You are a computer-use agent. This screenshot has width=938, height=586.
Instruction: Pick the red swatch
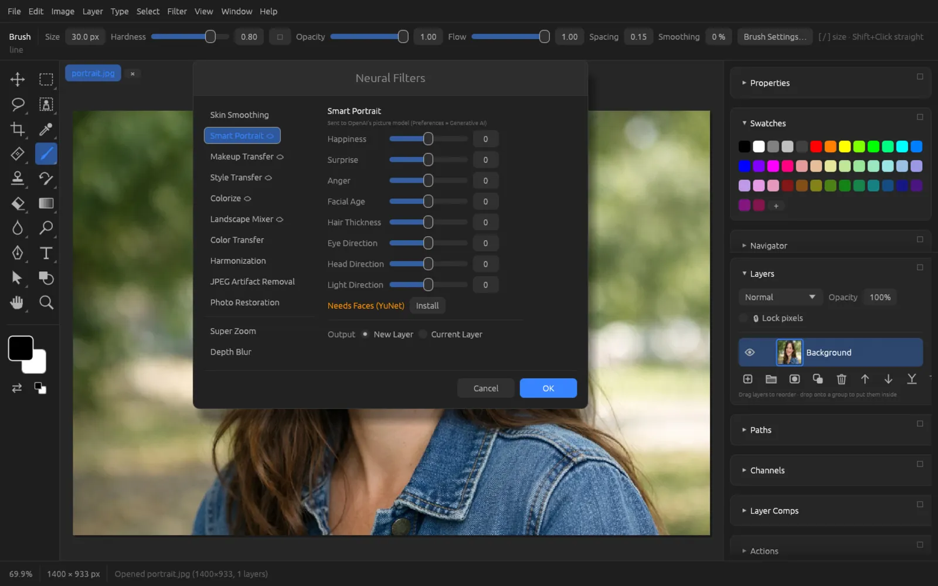click(x=816, y=146)
